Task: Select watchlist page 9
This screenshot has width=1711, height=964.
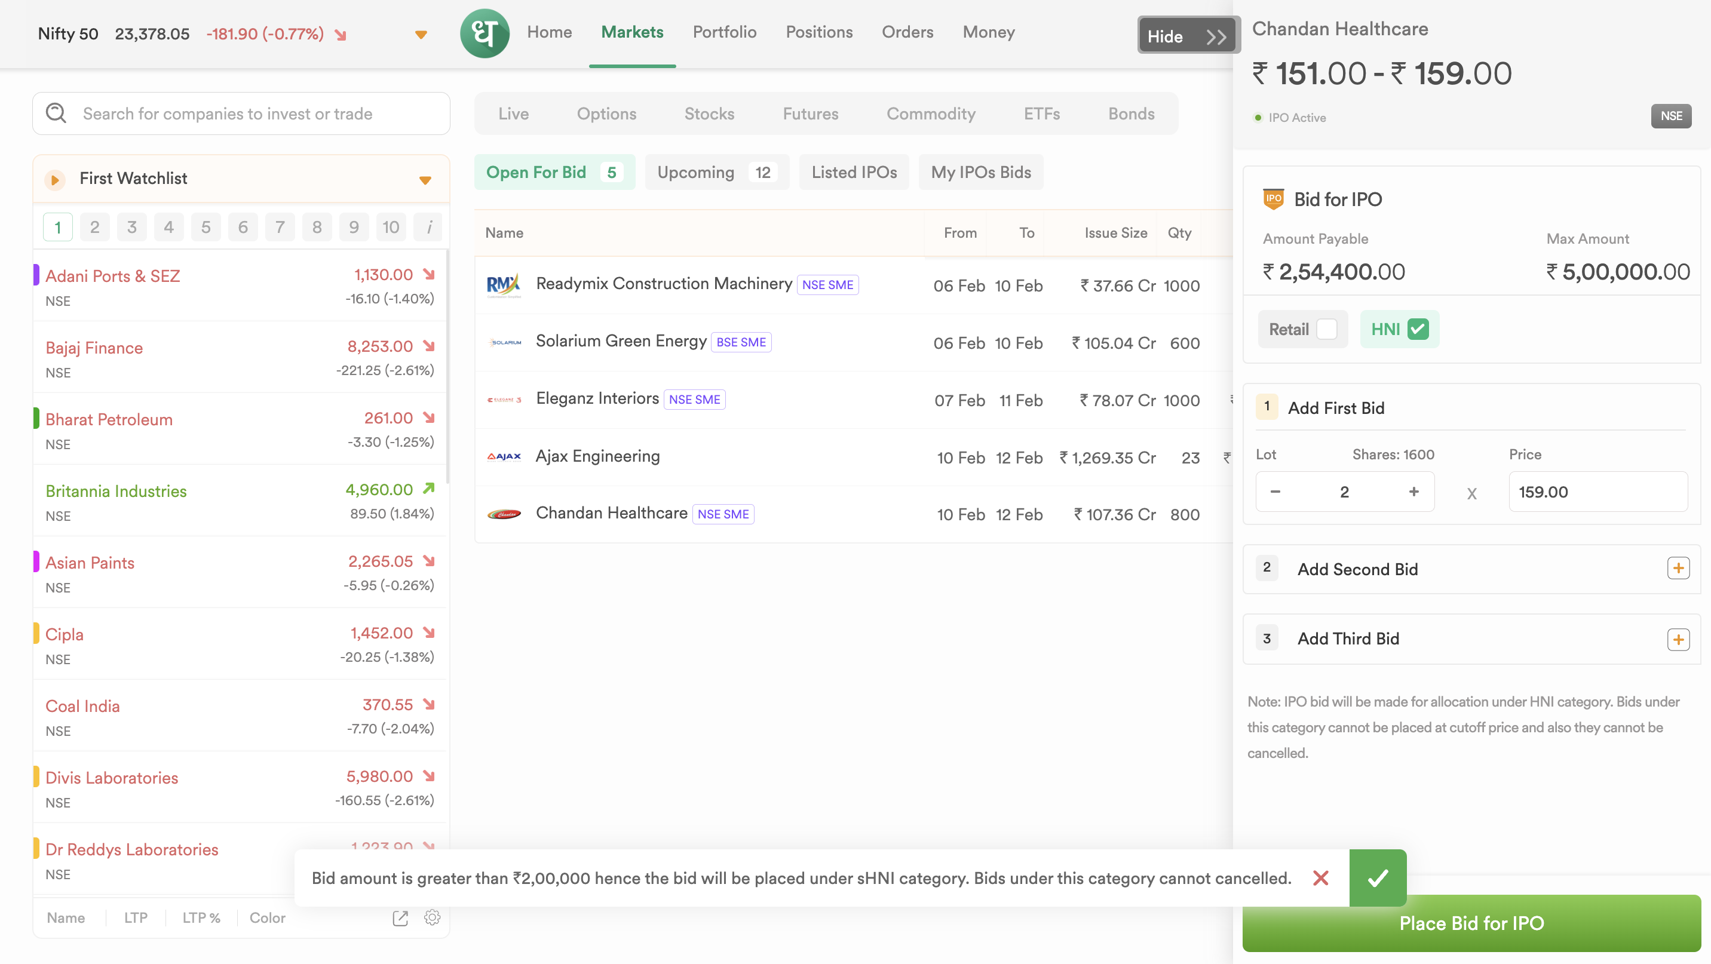Action: pyautogui.click(x=354, y=227)
